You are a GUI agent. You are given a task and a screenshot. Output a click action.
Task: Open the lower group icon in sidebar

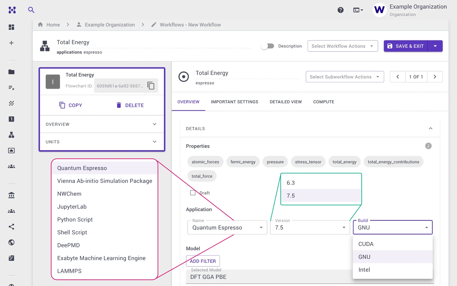click(11, 211)
